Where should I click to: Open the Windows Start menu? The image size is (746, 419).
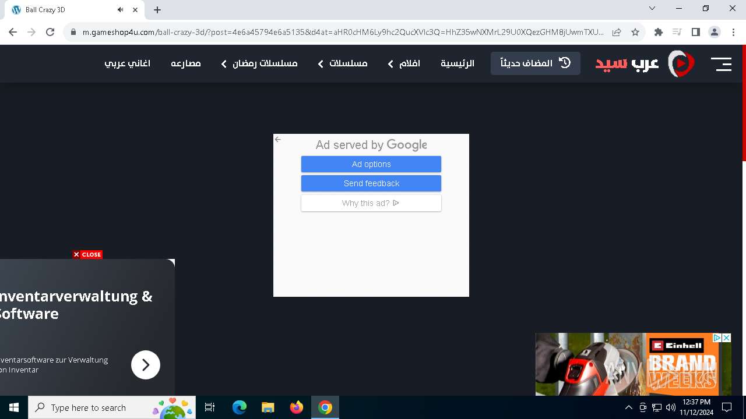tap(14, 407)
